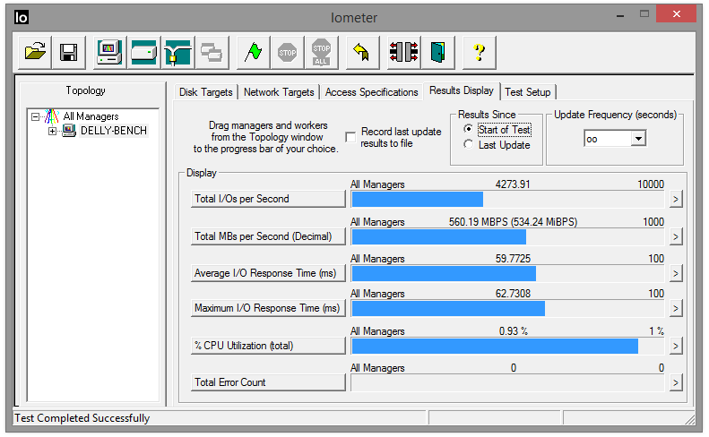Save the test configuration file
This screenshot has height=437, width=709.
coord(69,53)
